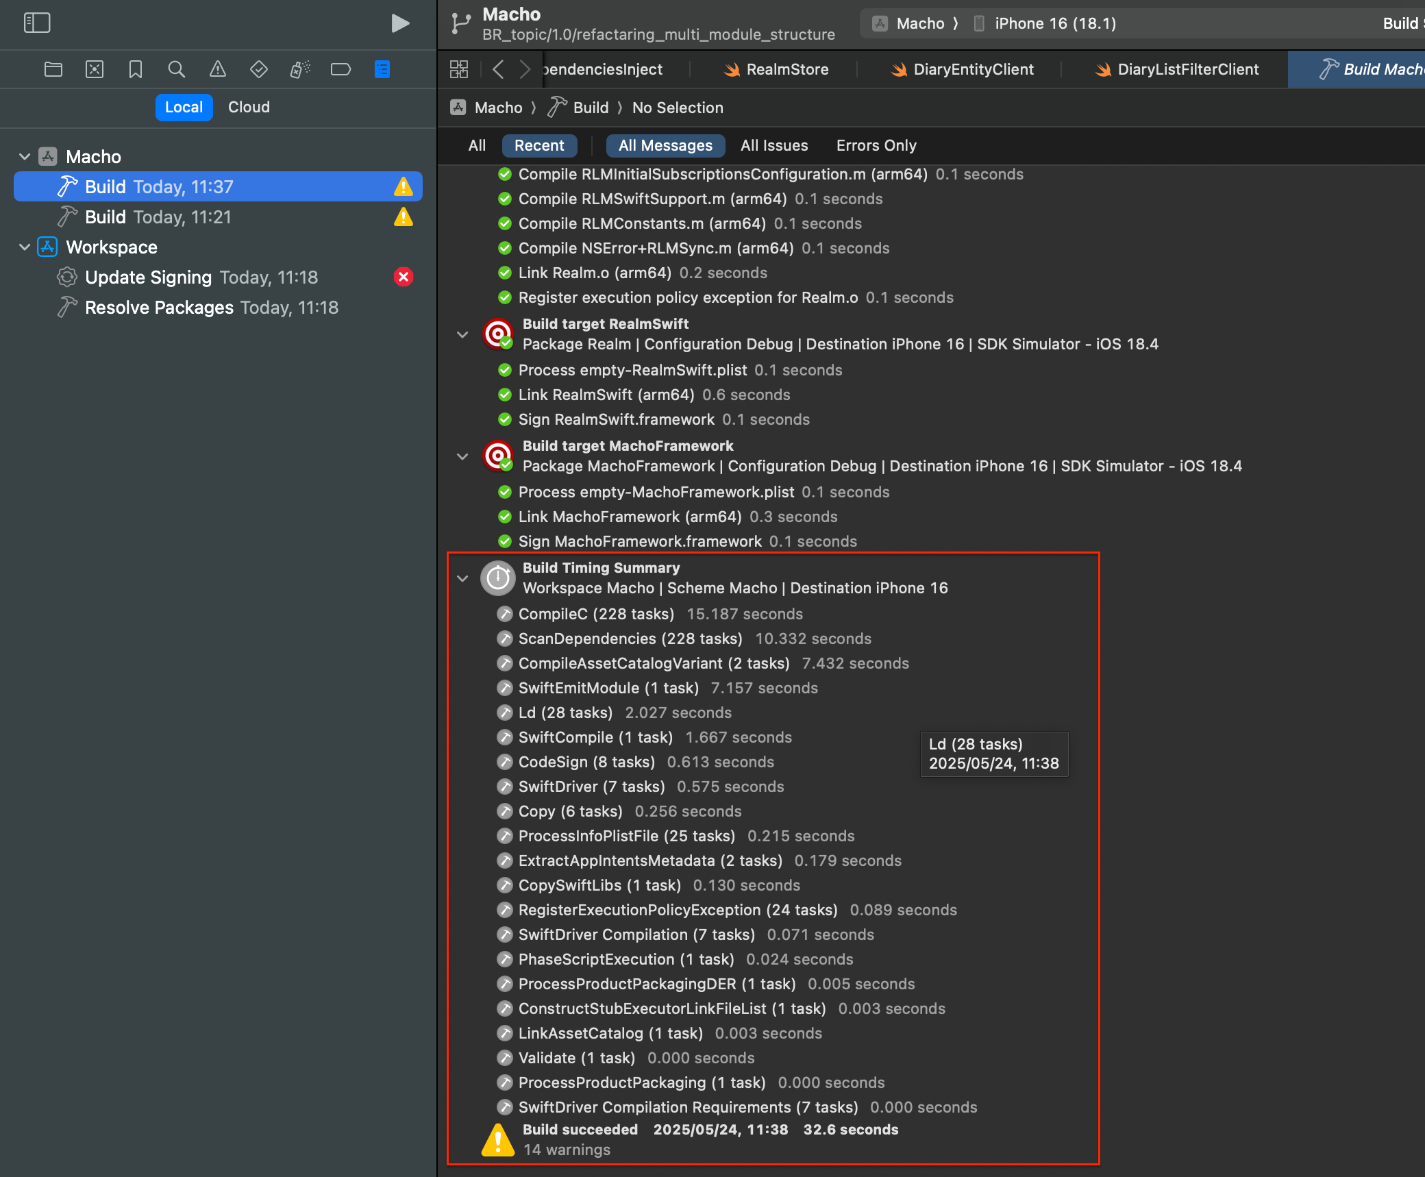The width and height of the screenshot is (1425, 1177).
Task: Click the related items grid icon
Action: [459, 69]
